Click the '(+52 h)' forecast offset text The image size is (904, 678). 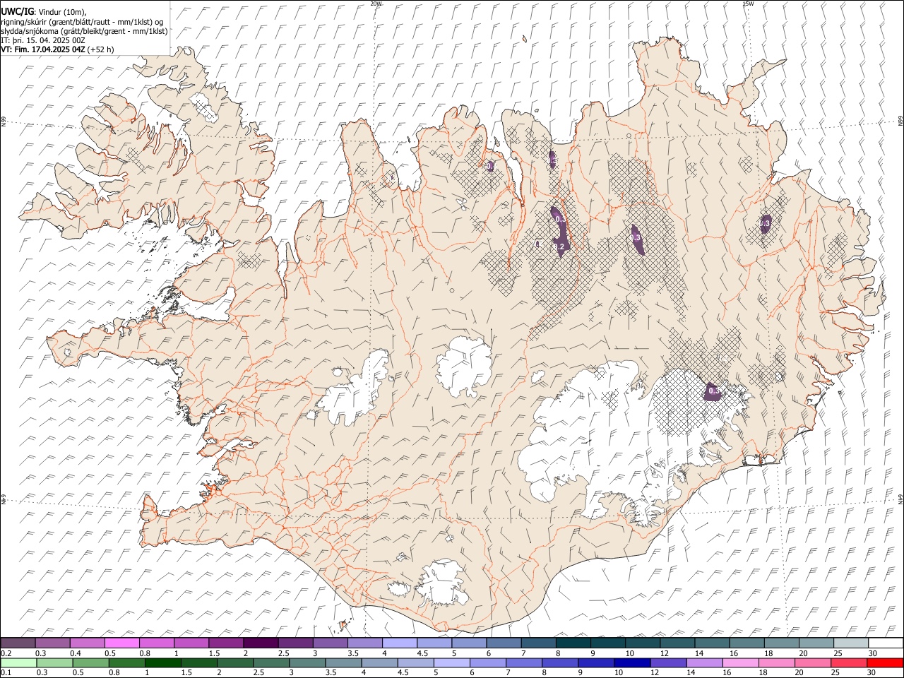pyautogui.click(x=101, y=49)
